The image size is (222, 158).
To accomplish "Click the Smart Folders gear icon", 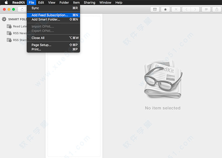I will (4, 19).
